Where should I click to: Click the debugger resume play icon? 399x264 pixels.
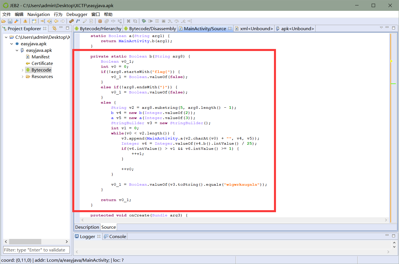150,21
